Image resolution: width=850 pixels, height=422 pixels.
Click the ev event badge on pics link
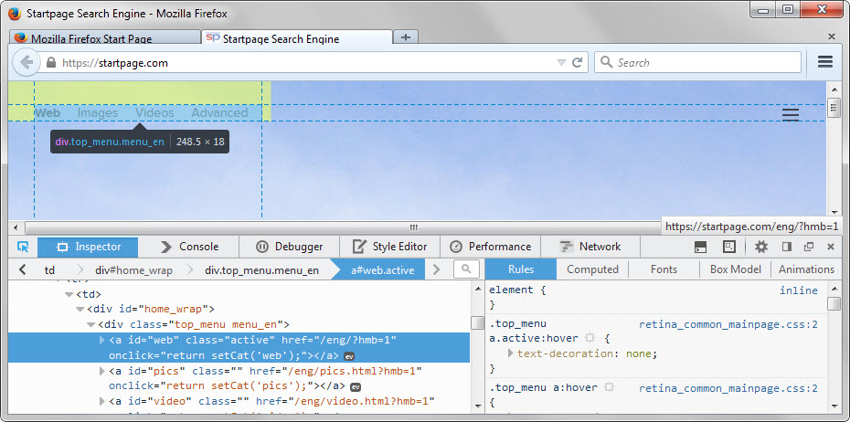tap(355, 386)
